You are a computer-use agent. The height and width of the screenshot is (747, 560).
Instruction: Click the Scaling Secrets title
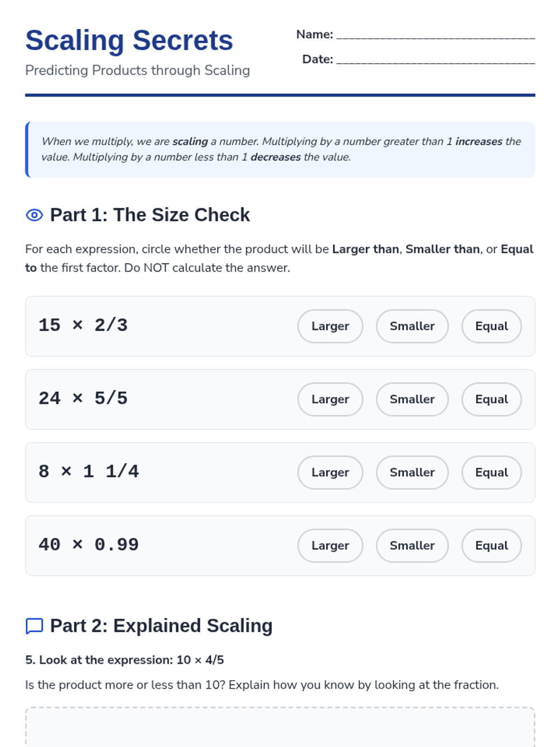[x=129, y=41]
